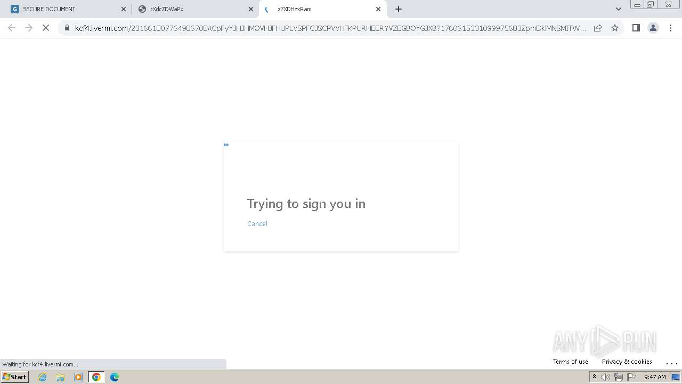Open Privacy & cookies link
682x384 pixels.
coord(627,362)
